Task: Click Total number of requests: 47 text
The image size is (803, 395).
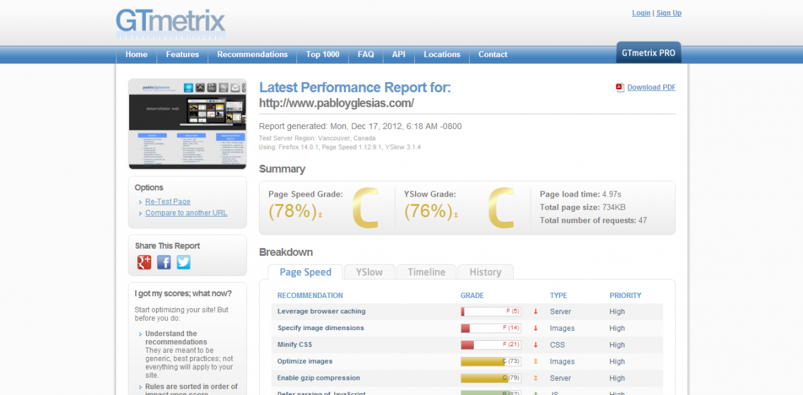Action: pyautogui.click(x=594, y=221)
